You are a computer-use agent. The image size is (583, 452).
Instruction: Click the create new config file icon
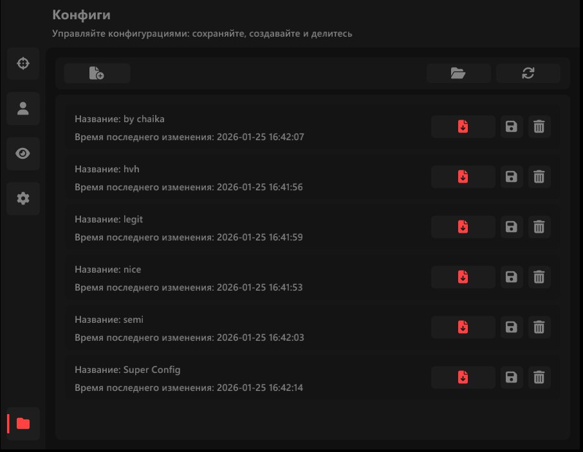click(97, 73)
